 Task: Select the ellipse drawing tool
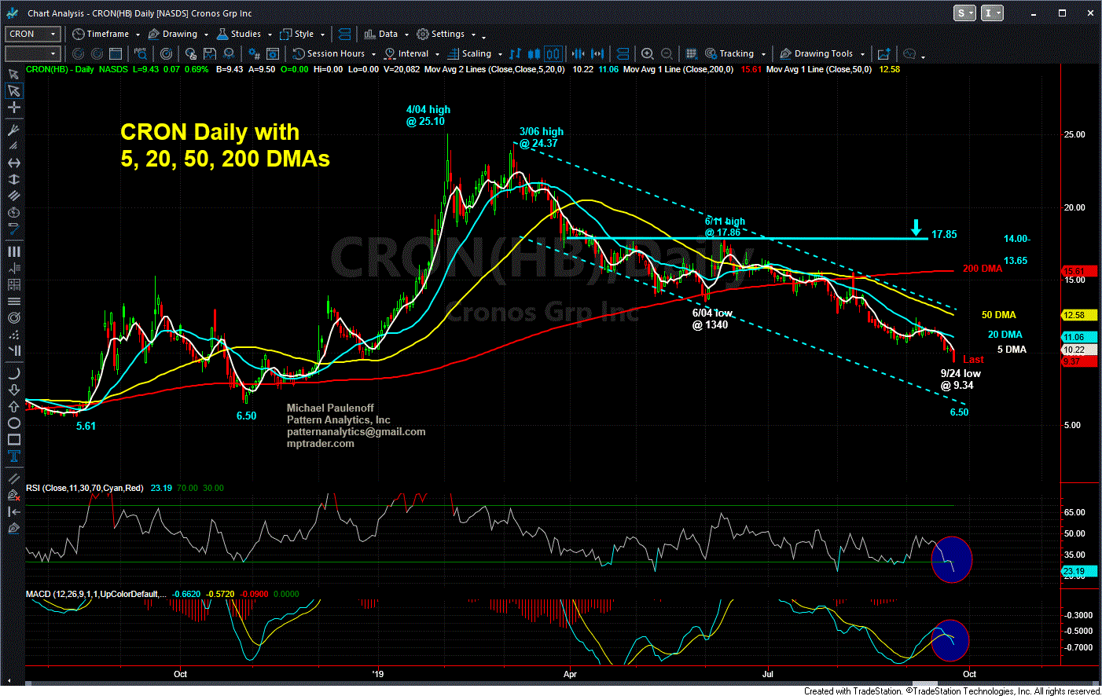pos(13,423)
